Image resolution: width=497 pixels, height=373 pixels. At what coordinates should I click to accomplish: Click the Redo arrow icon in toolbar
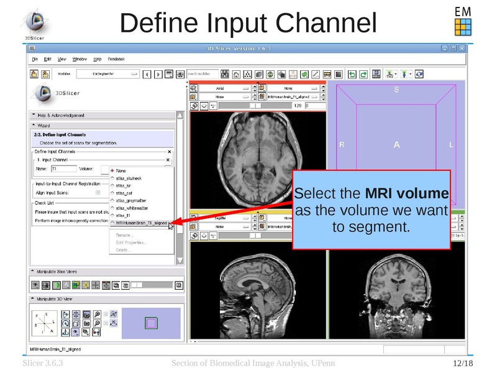[363, 74]
